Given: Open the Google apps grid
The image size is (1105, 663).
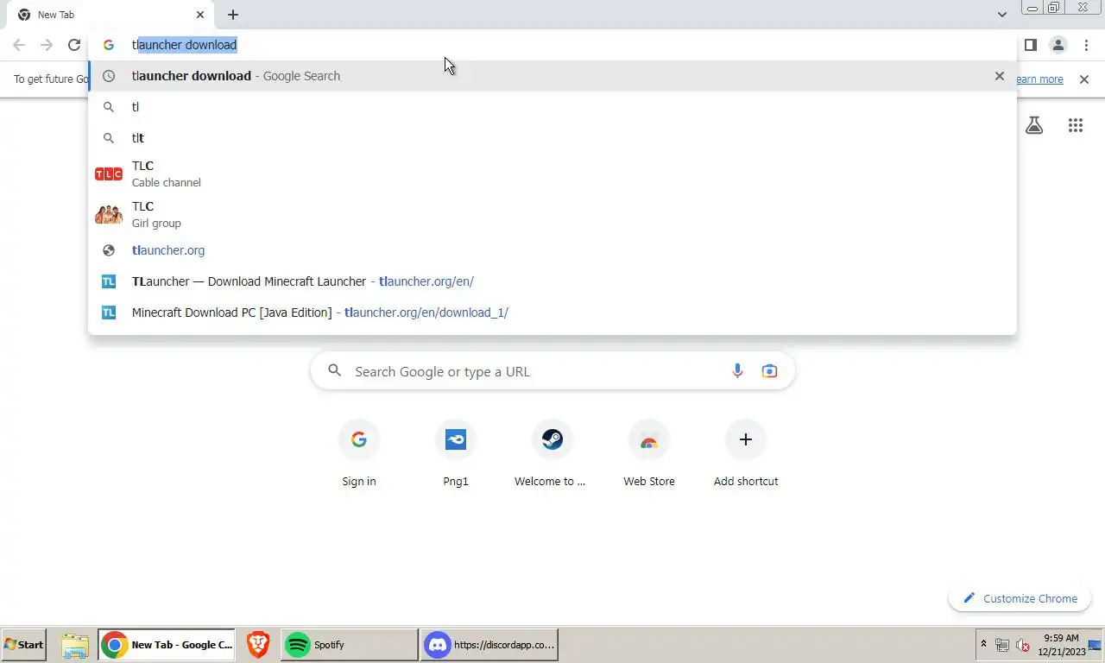Looking at the screenshot, I should click(x=1076, y=126).
